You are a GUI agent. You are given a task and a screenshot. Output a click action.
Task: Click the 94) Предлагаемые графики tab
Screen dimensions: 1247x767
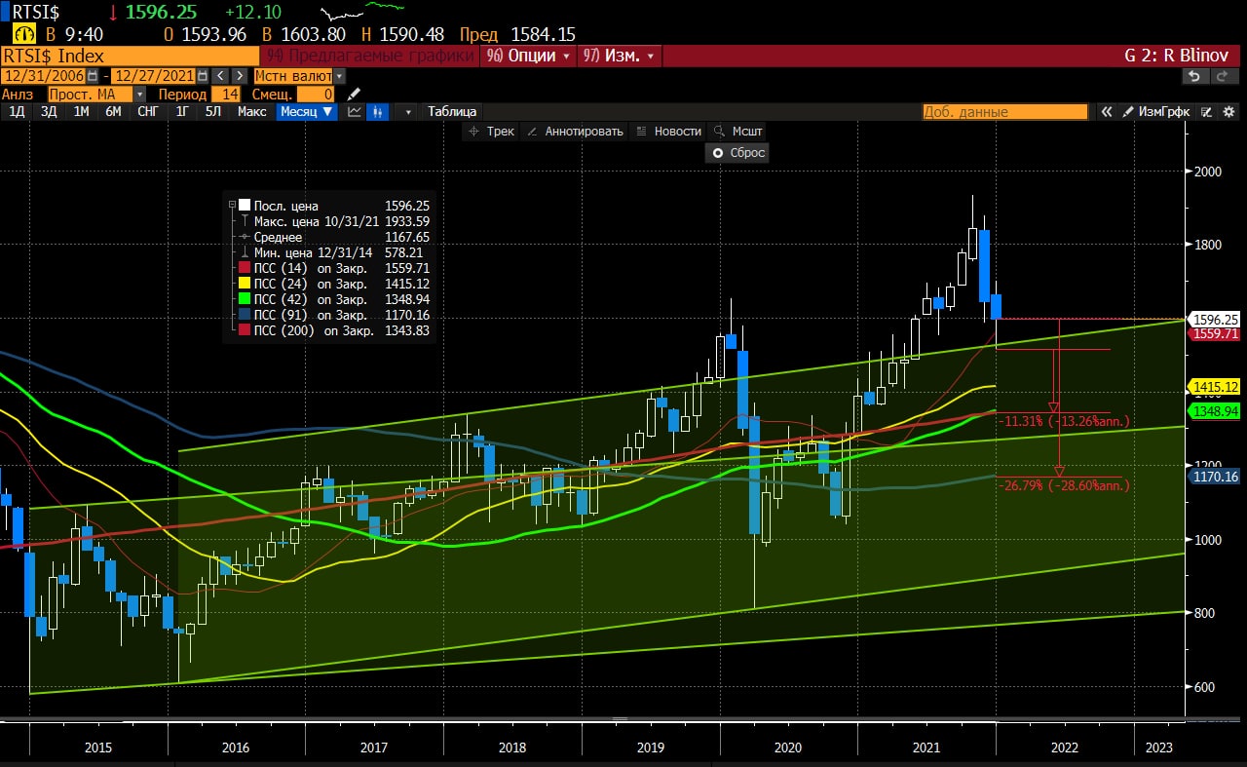pos(369,56)
